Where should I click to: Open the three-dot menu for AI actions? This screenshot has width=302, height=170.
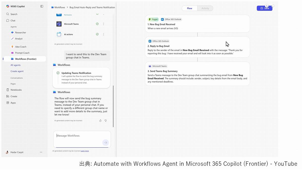[x=103, y=34]
